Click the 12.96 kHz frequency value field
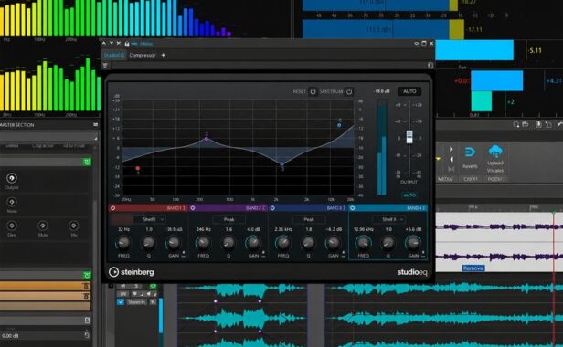The width and height of the screenshot is (563, 347). click(x=363, y=229)
